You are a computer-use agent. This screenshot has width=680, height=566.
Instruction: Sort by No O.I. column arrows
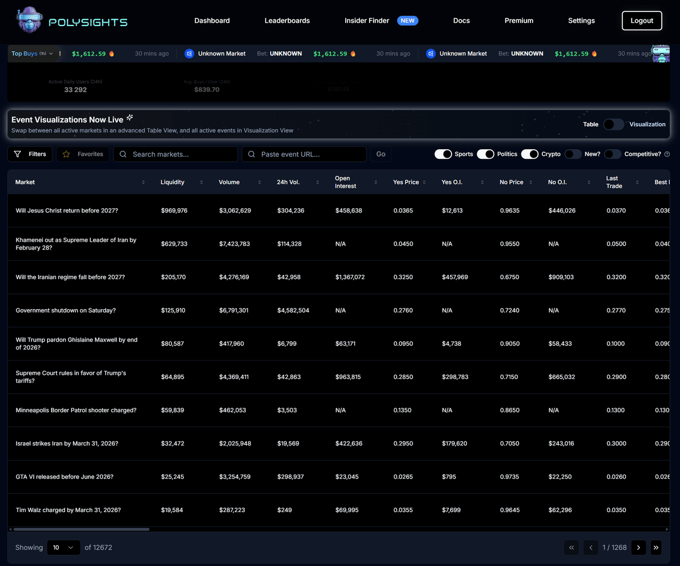[589, 182]
